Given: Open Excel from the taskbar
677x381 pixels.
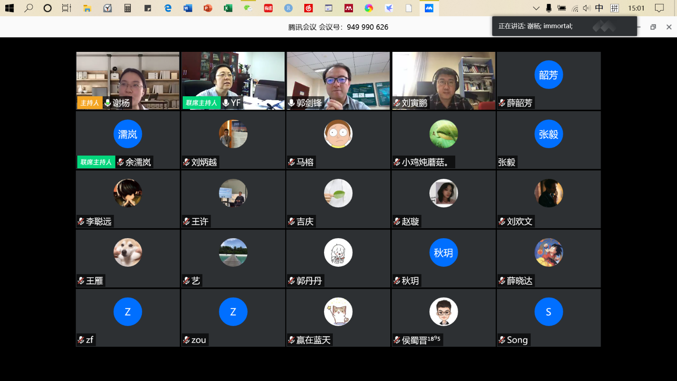Looking at the screenshot, I should click(228, 8).
